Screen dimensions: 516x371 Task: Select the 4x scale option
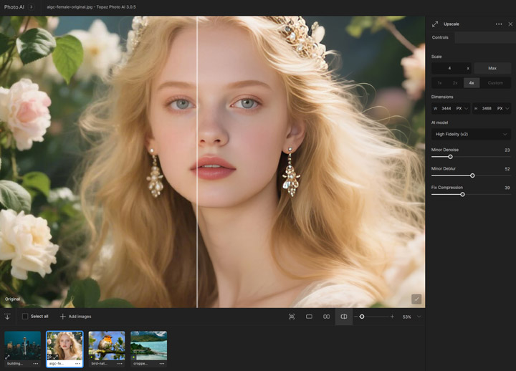click(x=472, y=82)
